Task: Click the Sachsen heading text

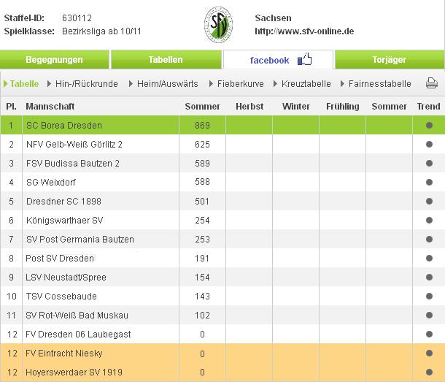Action: click(273, 18)
